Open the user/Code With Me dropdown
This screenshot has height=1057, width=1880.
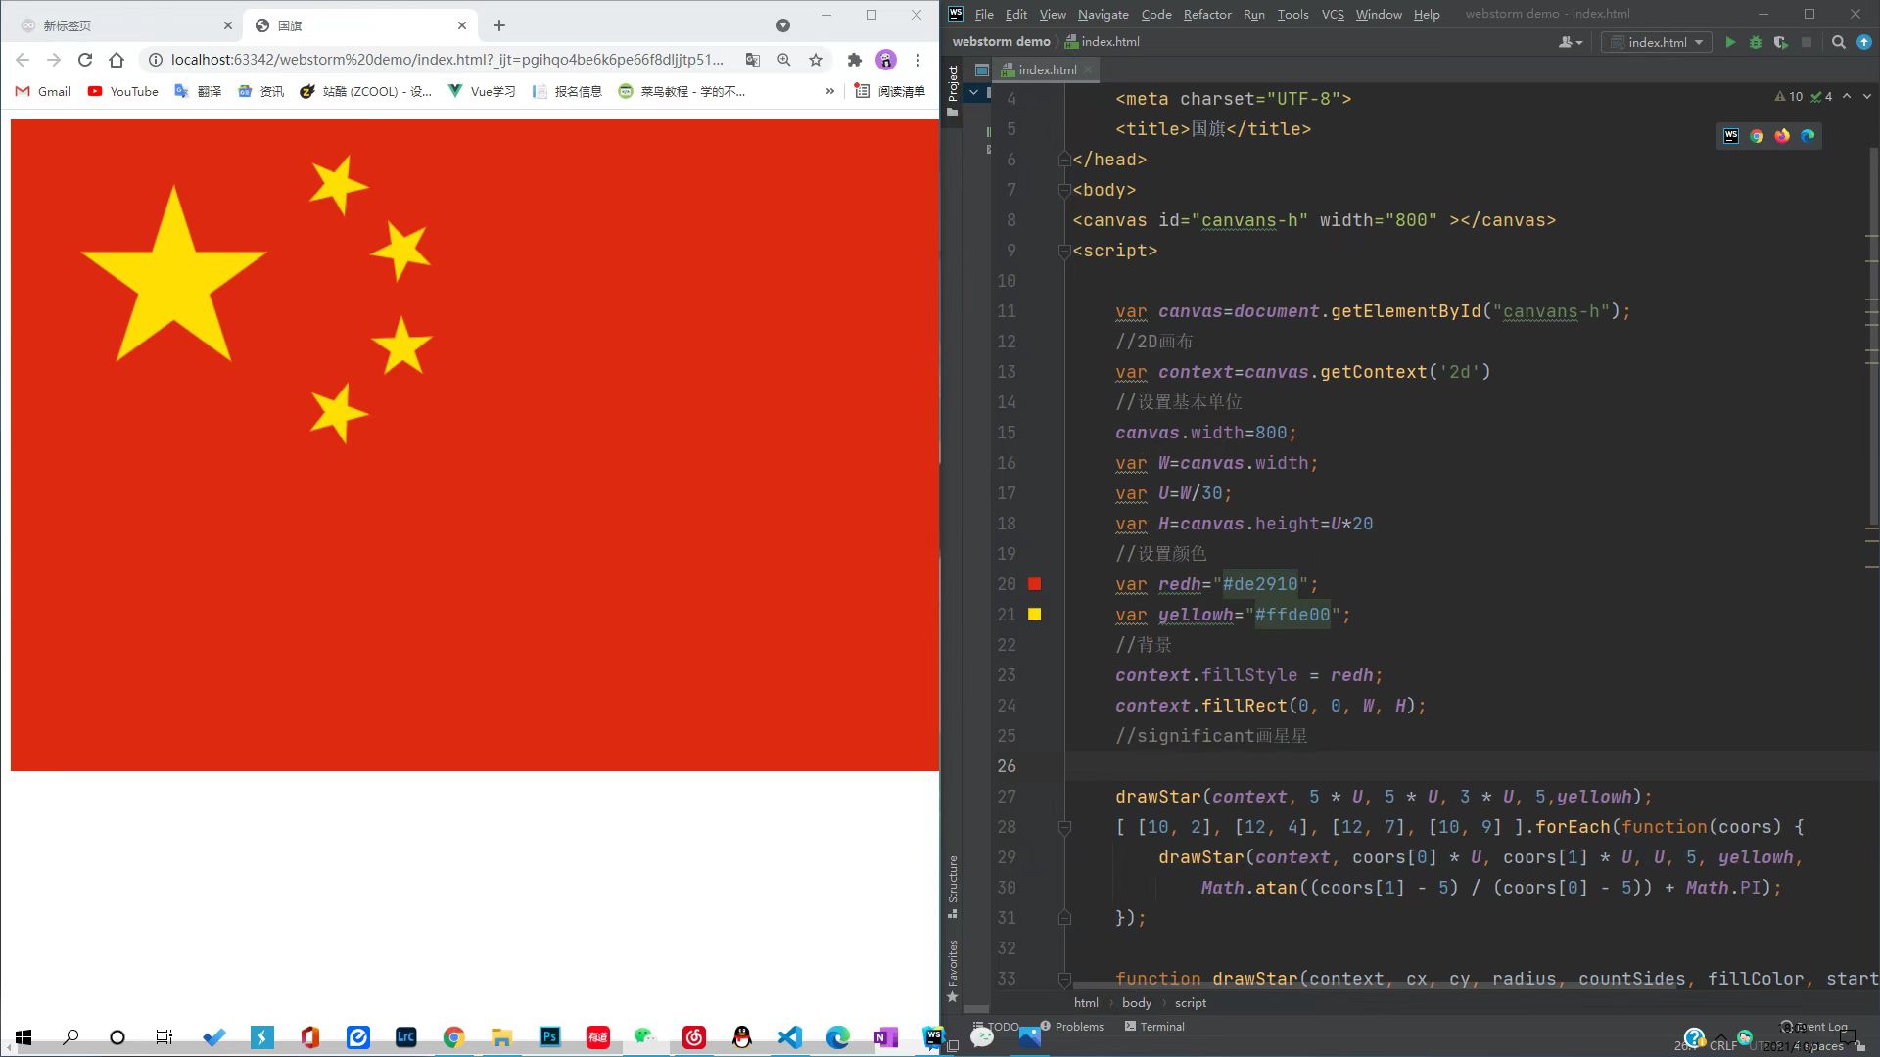click(x=1570, y=42)
